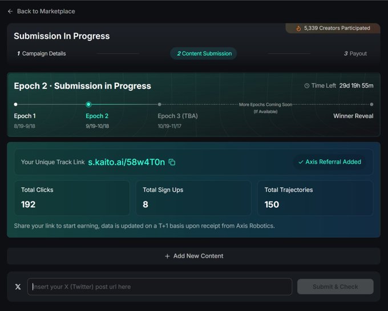Viewport: 388px width, 311px height.
Task: Click the Total Clicks card
Action: point(72,198)
